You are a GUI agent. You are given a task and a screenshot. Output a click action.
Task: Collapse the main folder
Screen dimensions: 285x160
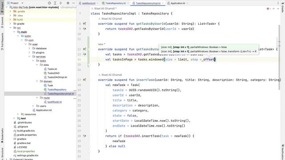click(14, 32)
